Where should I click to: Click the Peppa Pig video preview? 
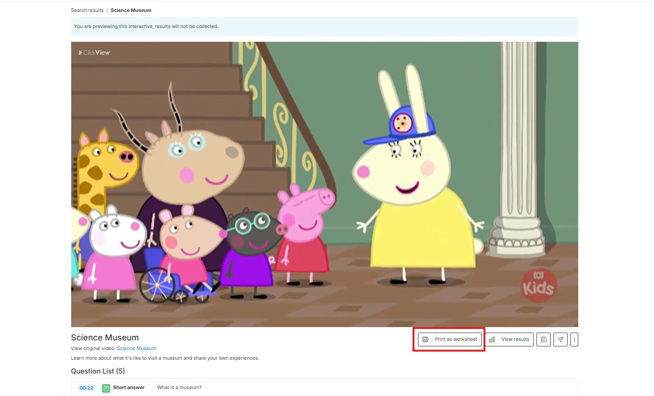click(324, 184)
